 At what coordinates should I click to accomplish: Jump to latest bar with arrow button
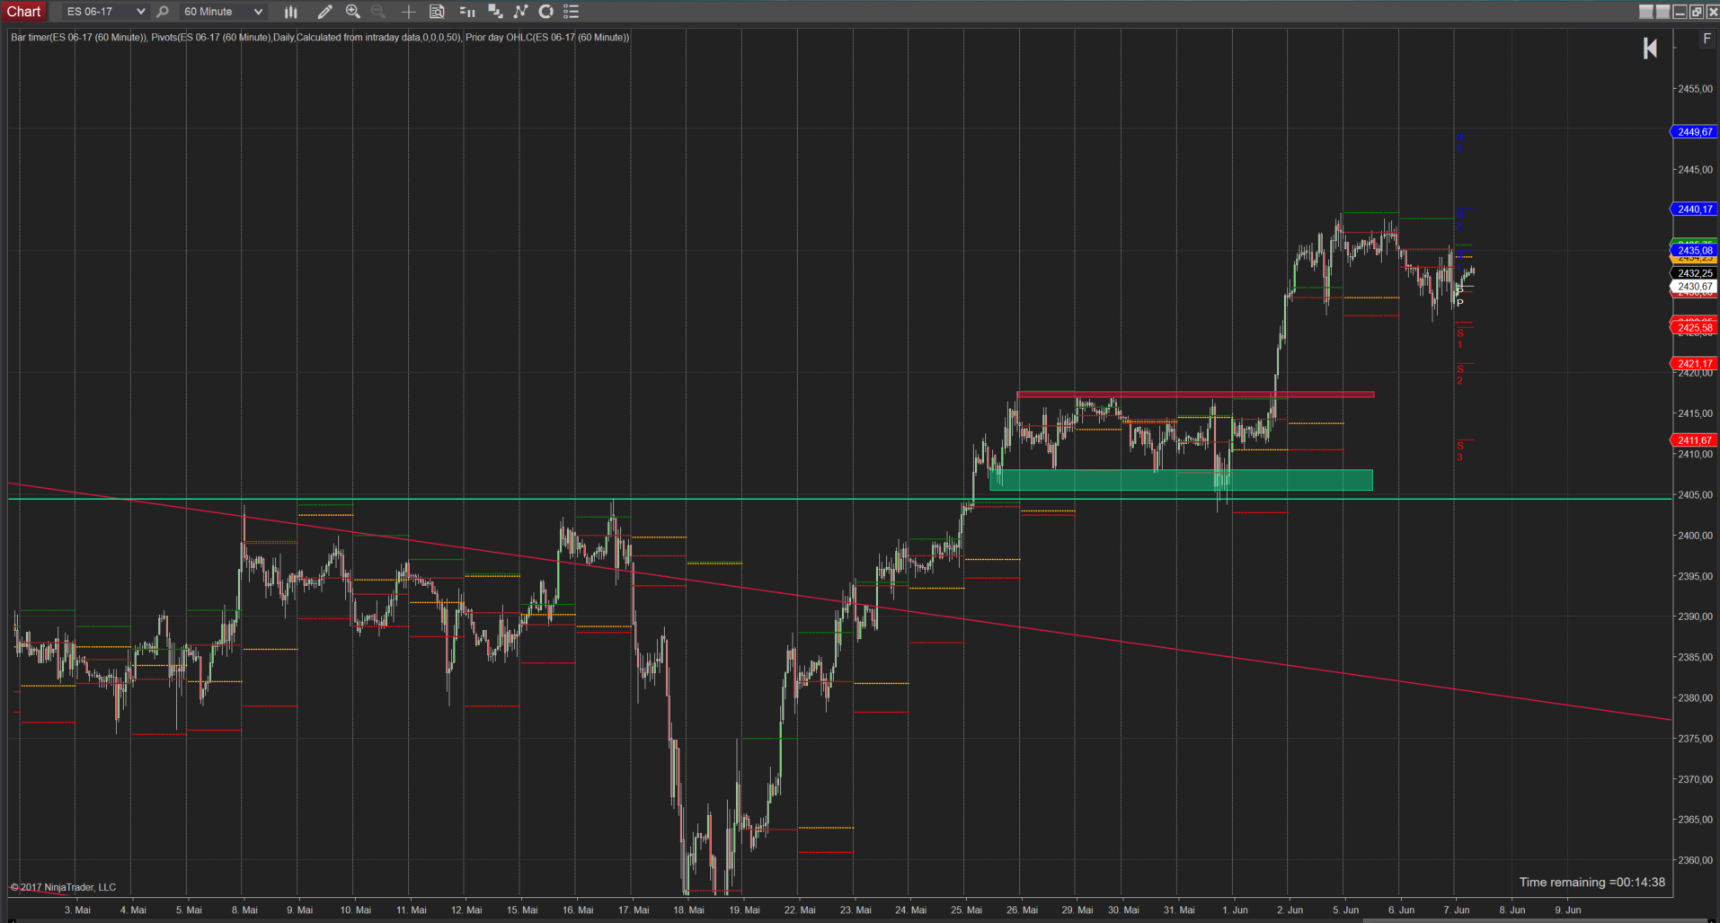(x=1650, y=49)
